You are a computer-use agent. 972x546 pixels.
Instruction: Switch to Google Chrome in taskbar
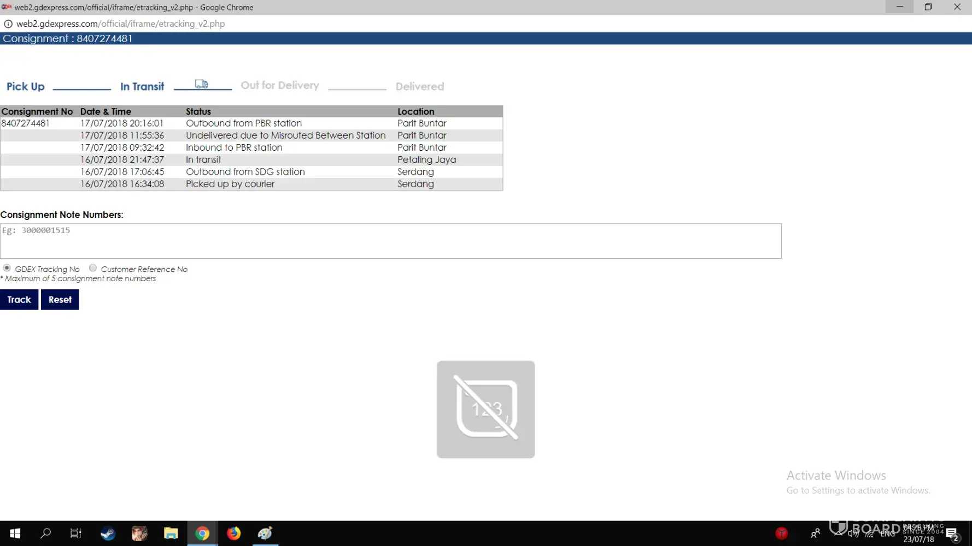point(202,533)
